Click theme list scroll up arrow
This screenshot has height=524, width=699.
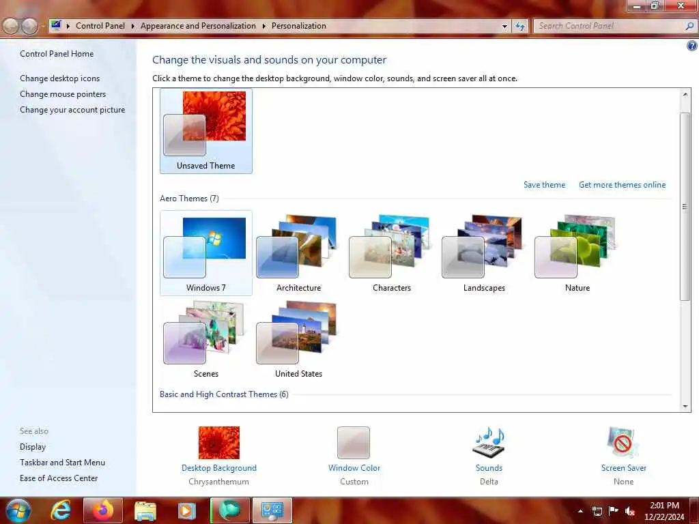(x=685, y=94)
